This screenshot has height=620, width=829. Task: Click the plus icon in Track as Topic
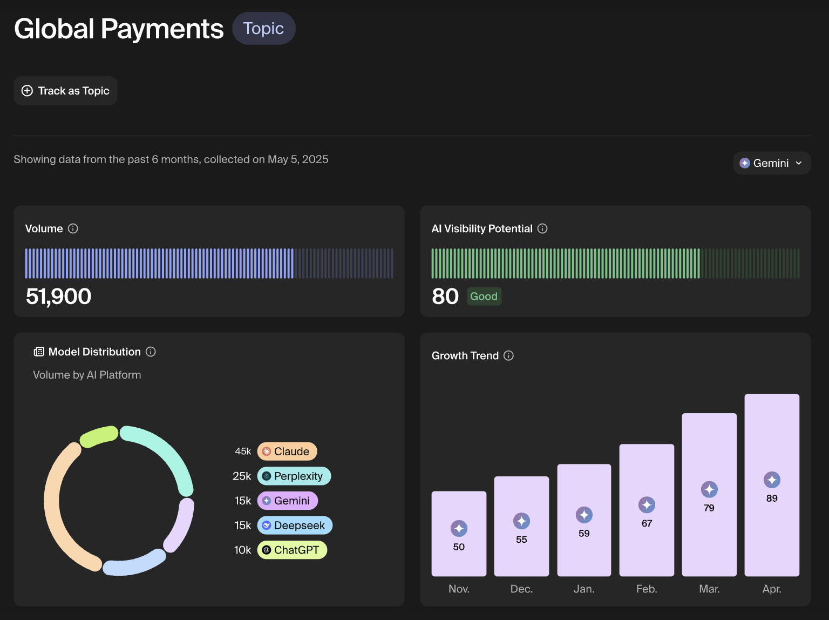point(27,91)
